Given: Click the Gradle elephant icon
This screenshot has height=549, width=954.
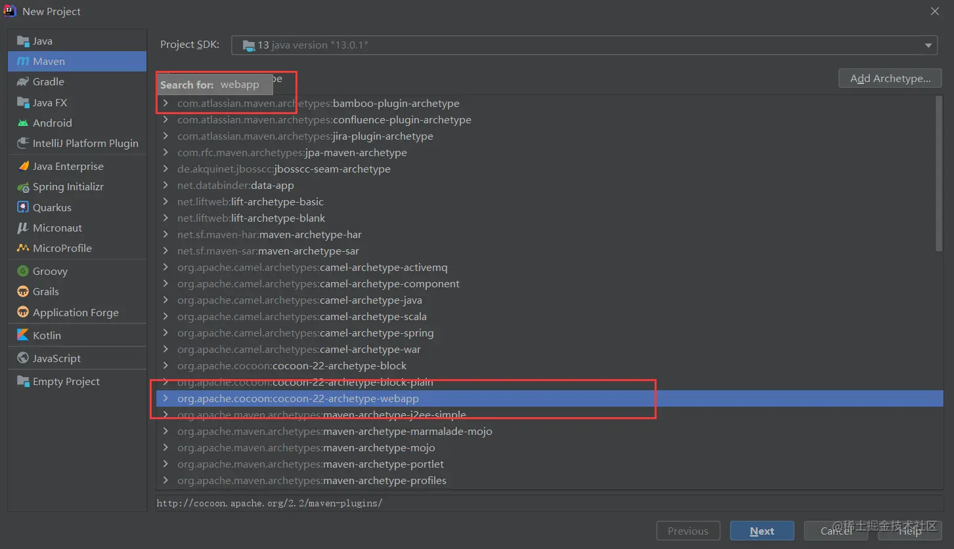Looking at the screenshot, I should [x=23, y=81].
